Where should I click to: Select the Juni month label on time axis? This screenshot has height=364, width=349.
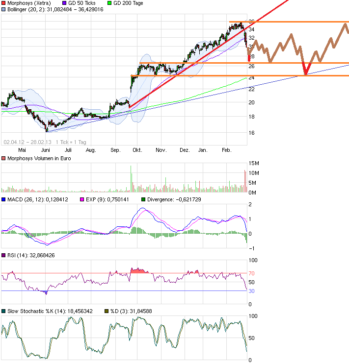(46, 150)
